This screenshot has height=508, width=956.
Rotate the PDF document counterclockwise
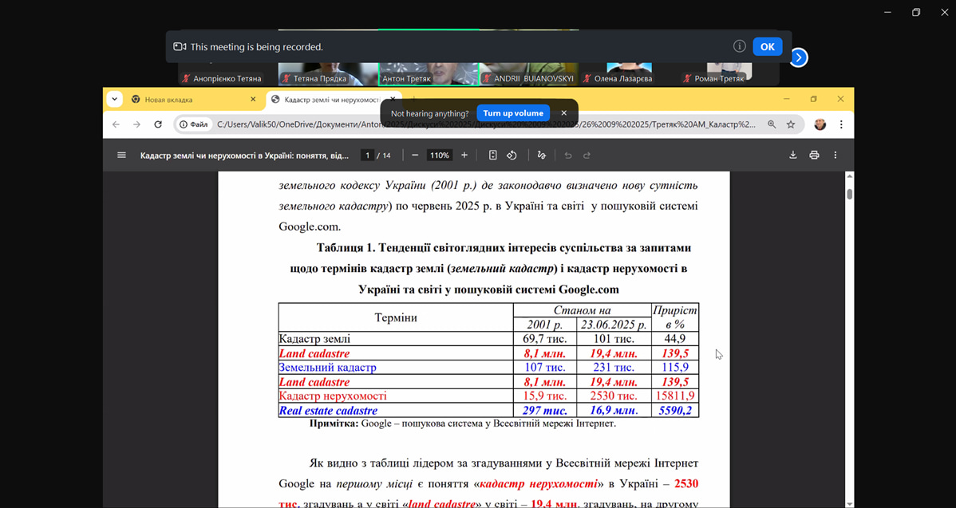point(512,156)
